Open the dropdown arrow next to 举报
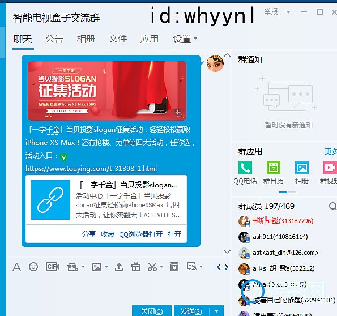This screenshot has width=337, height=316. (288, 12)
